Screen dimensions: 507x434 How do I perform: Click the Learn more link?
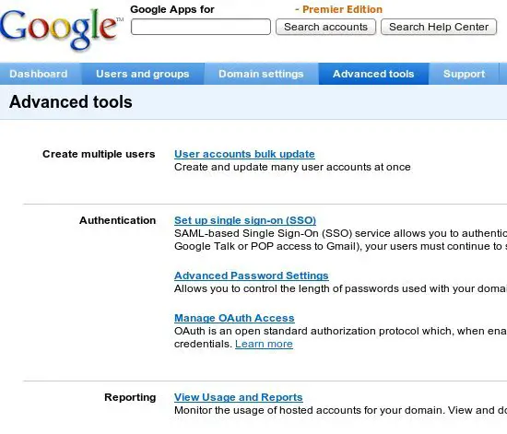(x=264, y=344)
